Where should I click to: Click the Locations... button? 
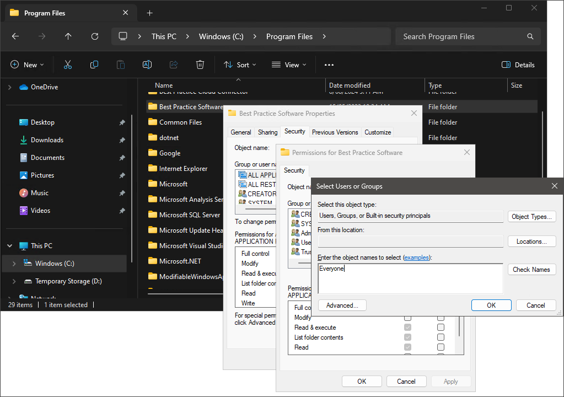coord(531,242)
